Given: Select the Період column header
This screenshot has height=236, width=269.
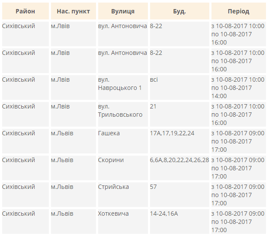Looking at the screenshot, I should pyautogui.click(x=238, y=11).
